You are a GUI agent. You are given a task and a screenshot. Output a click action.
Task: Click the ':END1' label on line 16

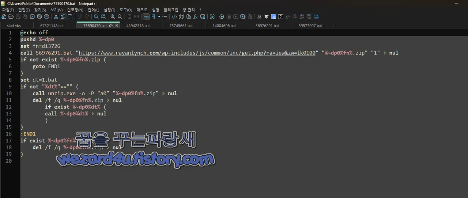[x=28, y=134]
